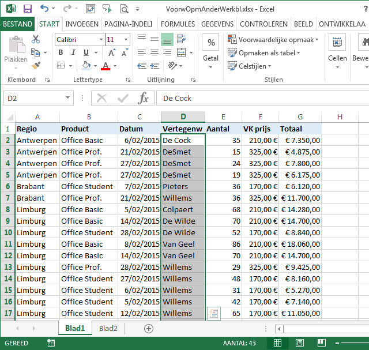Open Klembord dialog launcher

click(x=47, y=80)
